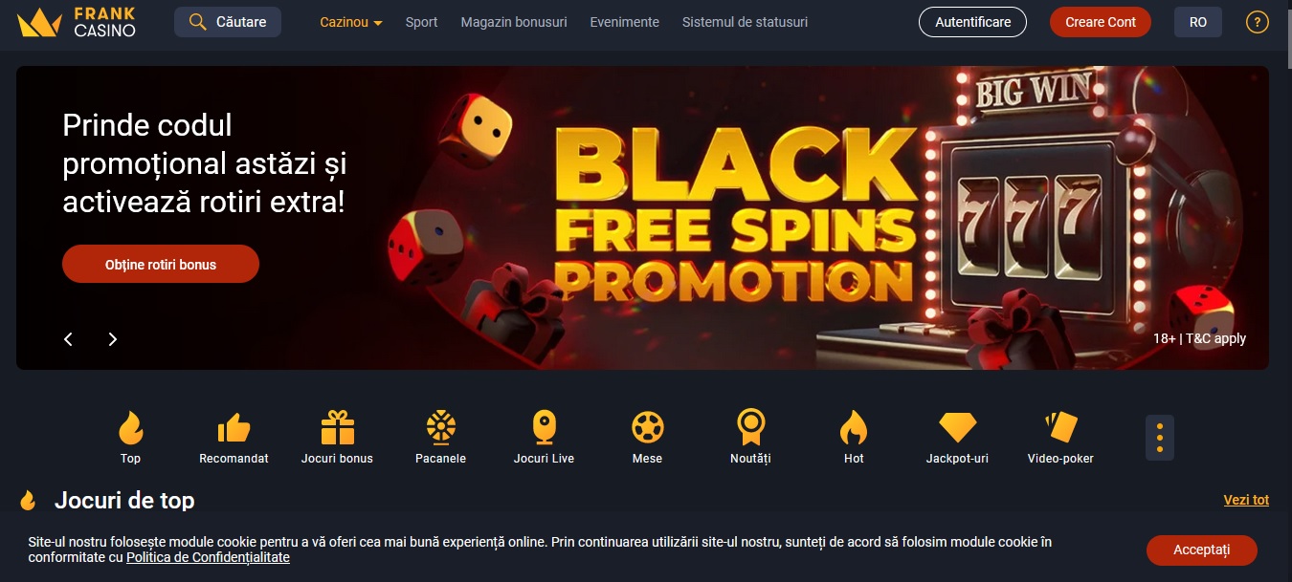Click the Creare Cont button

pos(1101,22)
